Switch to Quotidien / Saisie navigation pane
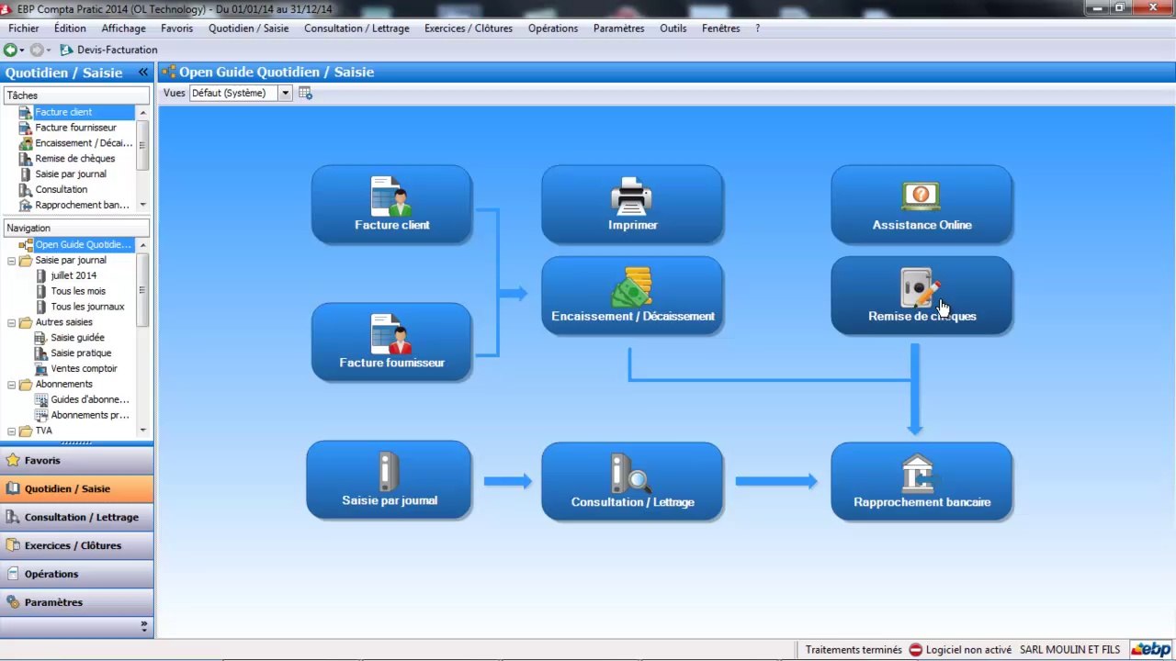Viewport: 1176px width, 661px height. [77, 489]
